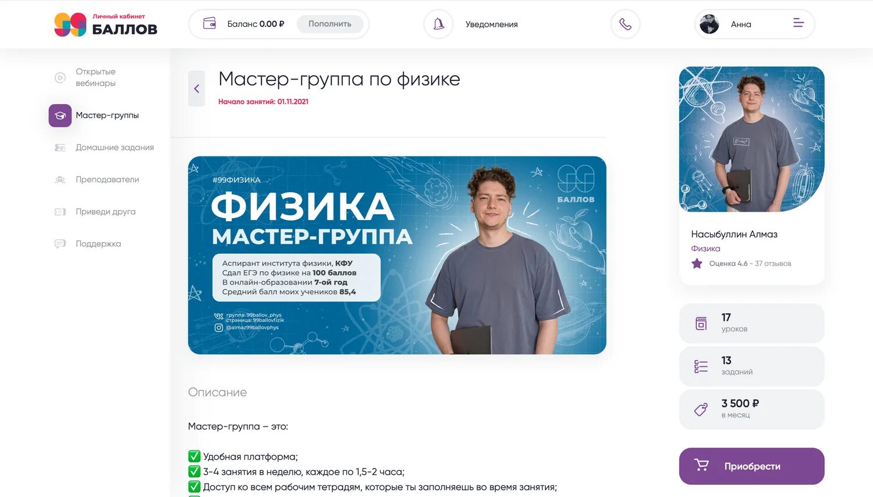Viewport: 873px width, 497px height.
Task: Click the phone call icon
Action: pos(625,24)
